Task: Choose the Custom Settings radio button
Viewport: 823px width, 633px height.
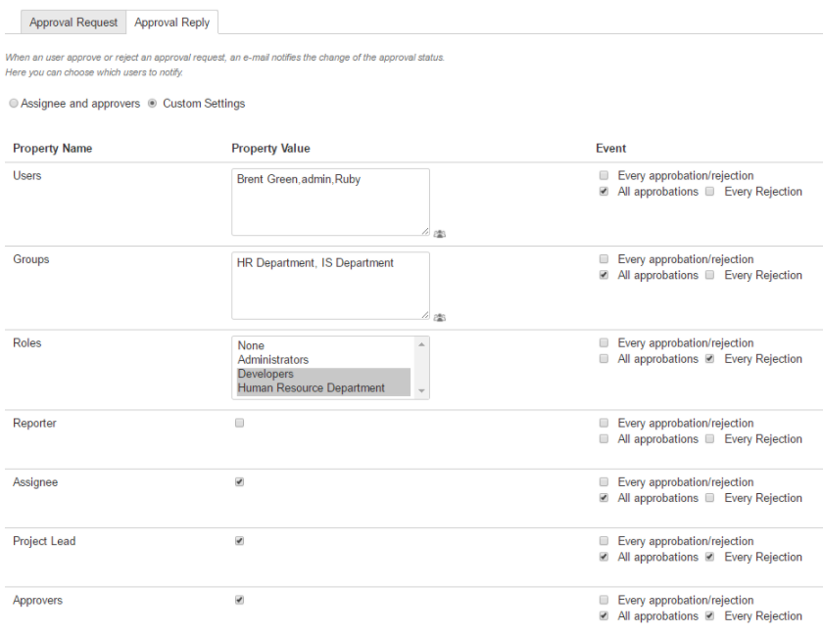Action: coord(153,104)
